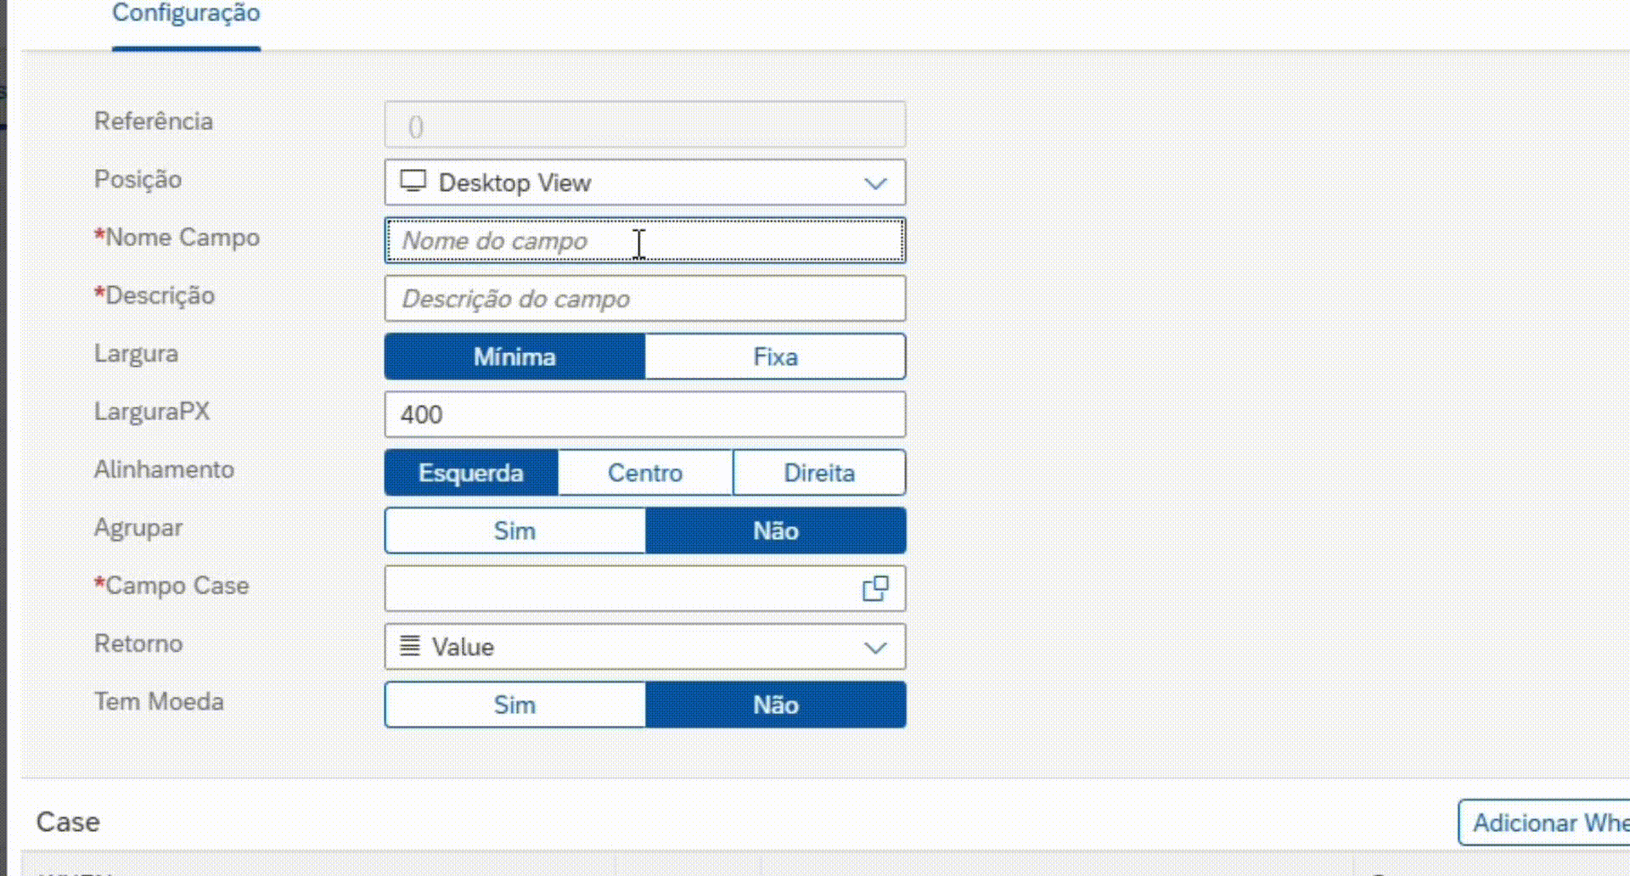Expand the Retorno dropdown chevron
This screenshot has height=876, width=1630.
coord(875,648)
